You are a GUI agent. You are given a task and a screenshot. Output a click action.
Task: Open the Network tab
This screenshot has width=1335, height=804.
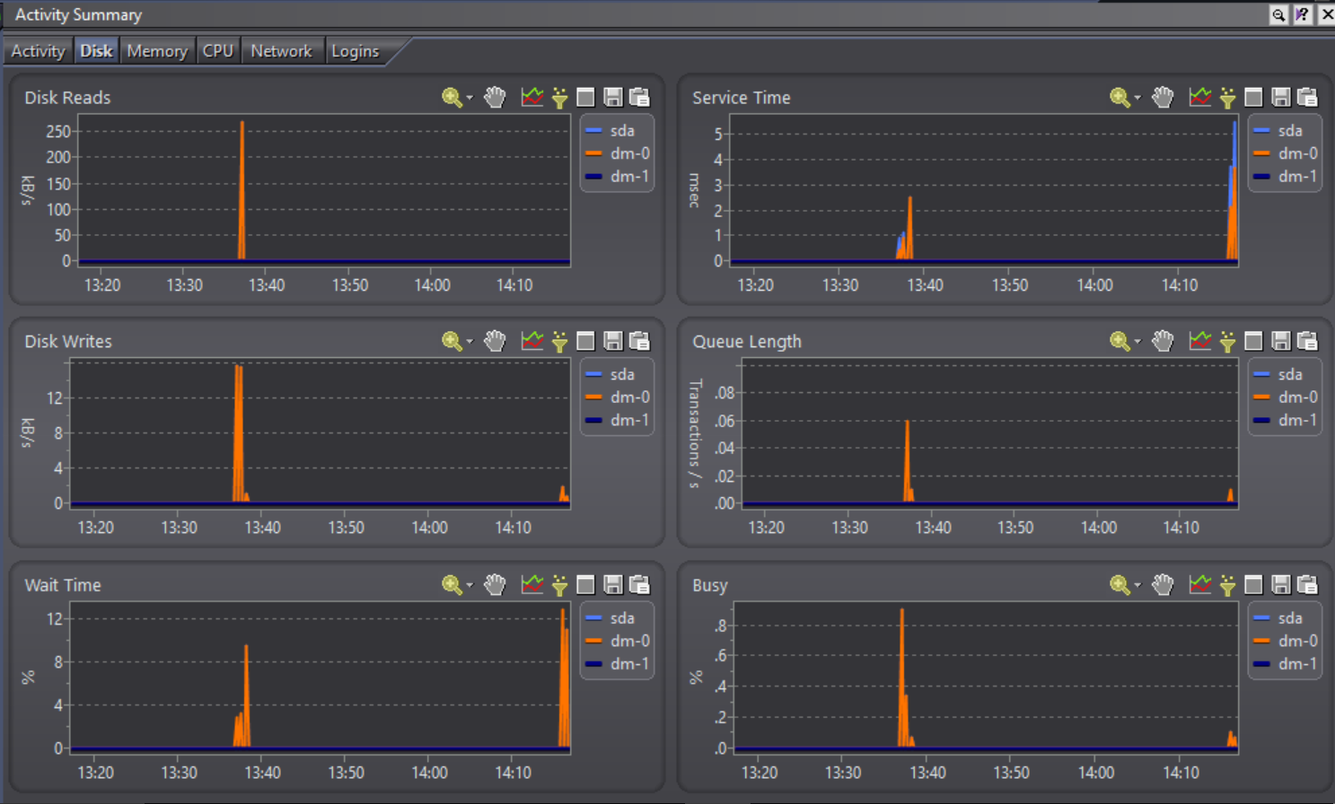coord(281,51)
